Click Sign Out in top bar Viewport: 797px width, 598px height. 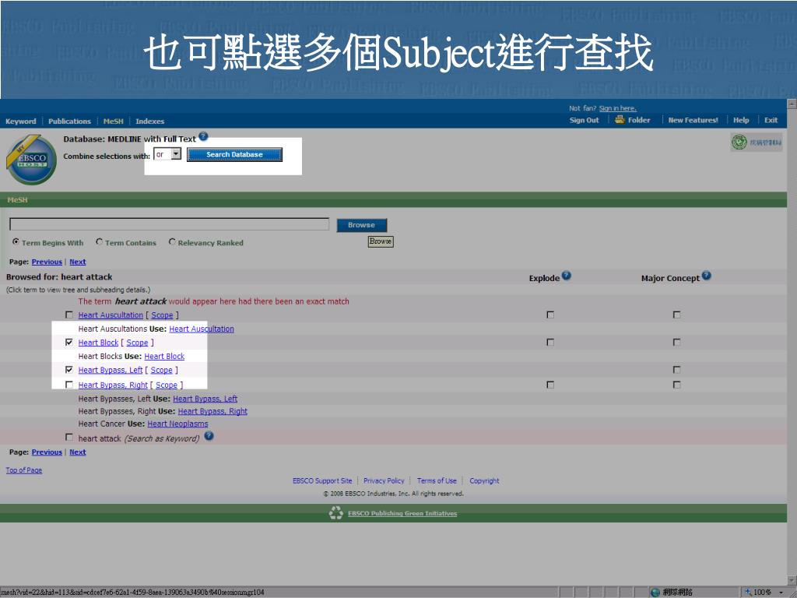coord(584,120)
